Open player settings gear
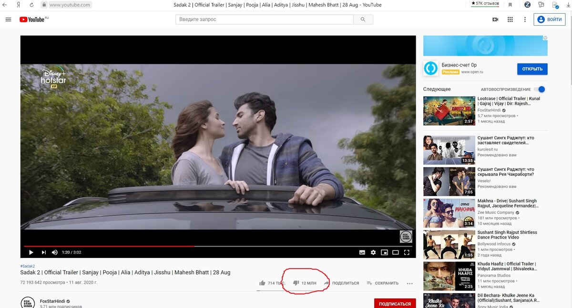This screenshot has height=308, width=572. pyautogui.click(x=373, y=252)
